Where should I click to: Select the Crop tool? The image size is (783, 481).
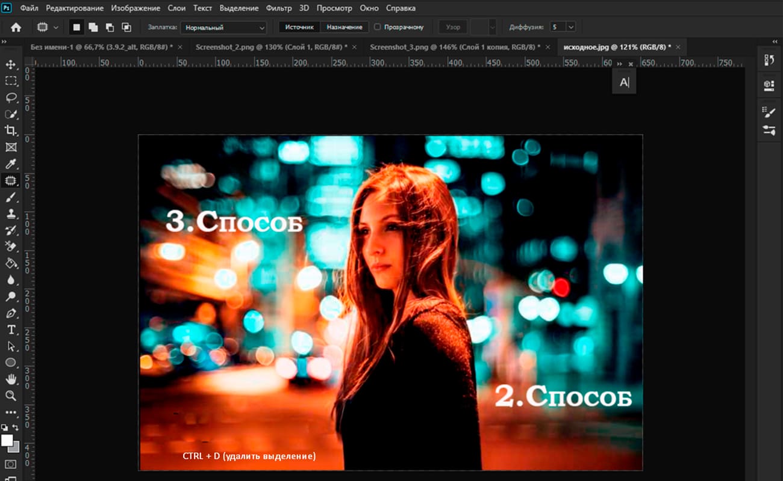tap(11, 130)
